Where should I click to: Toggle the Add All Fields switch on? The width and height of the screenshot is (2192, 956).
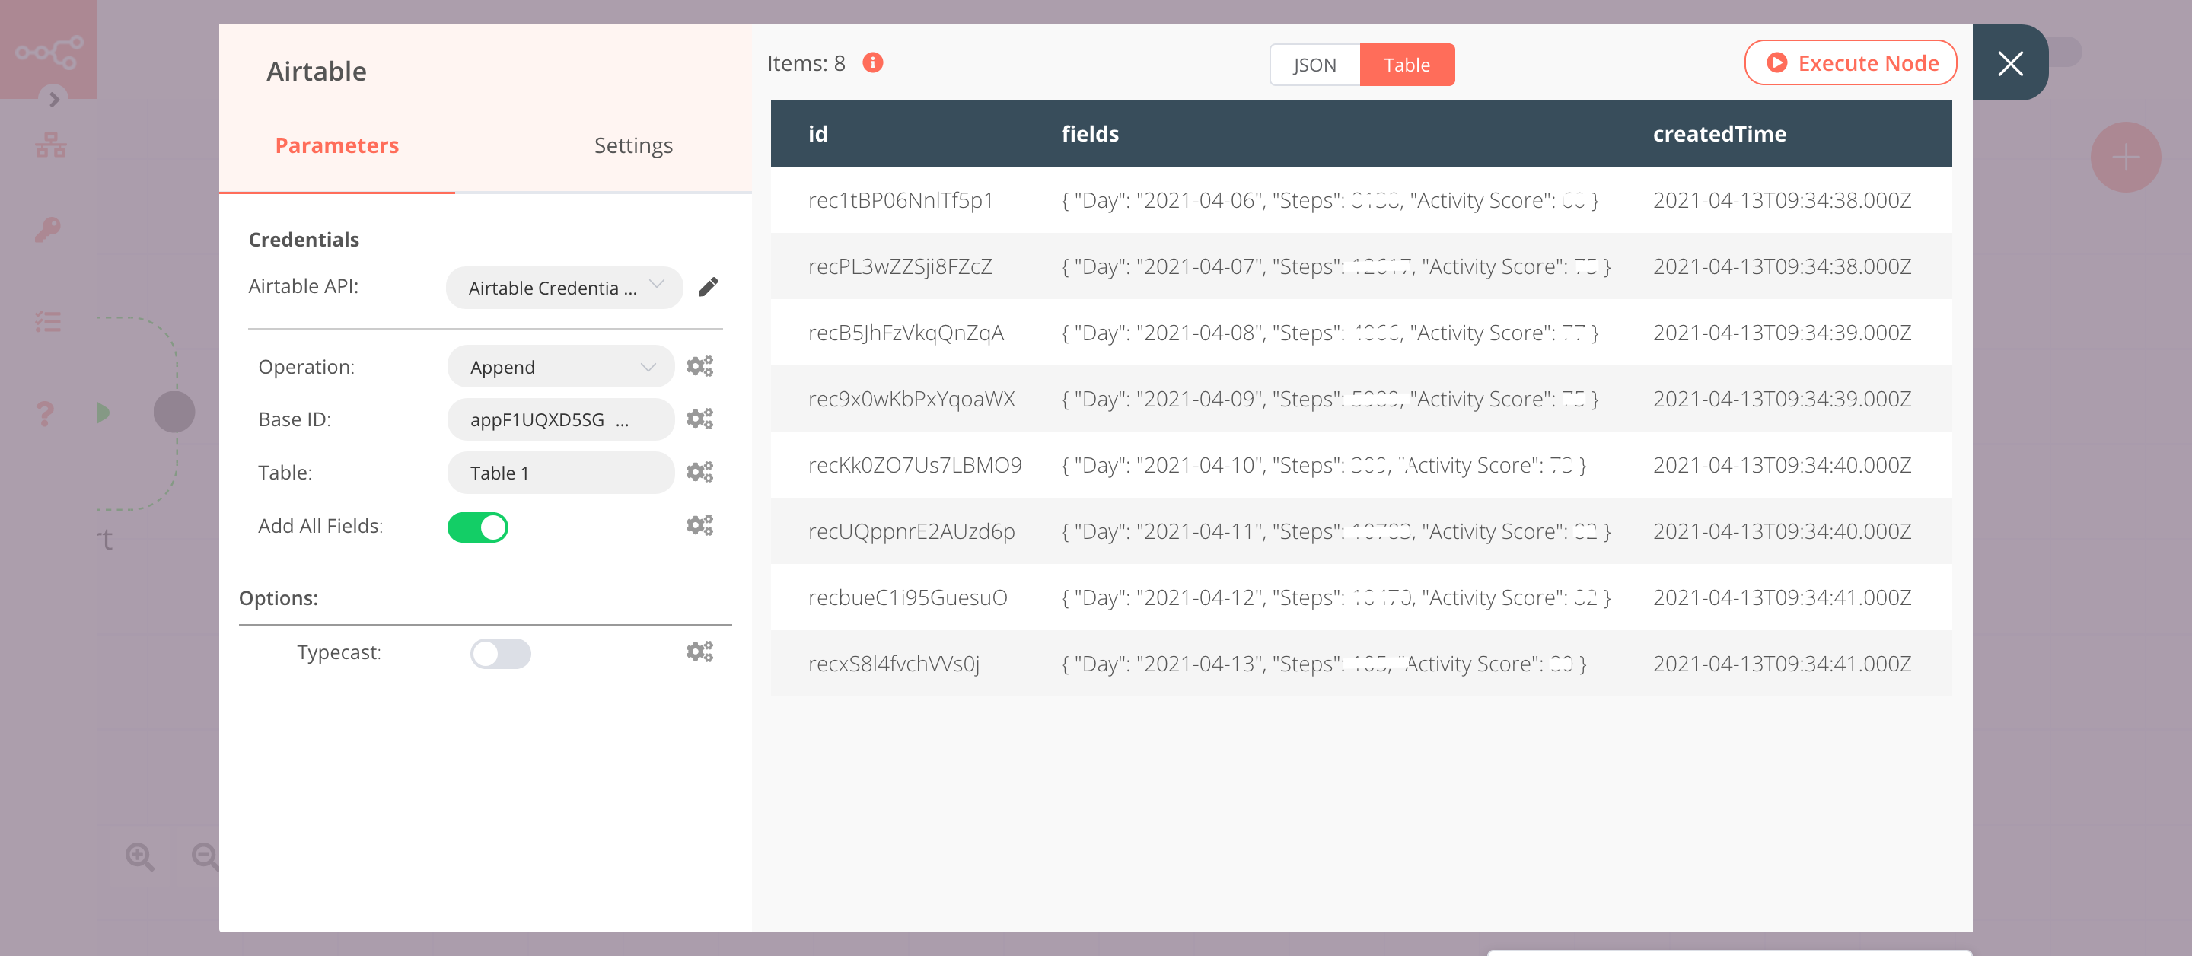click(x=479, y=527)
